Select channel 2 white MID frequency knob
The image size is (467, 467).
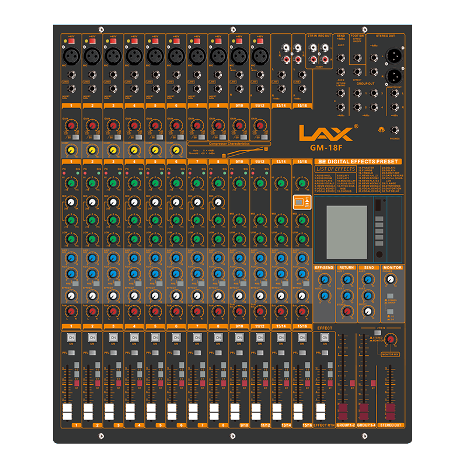pyautogui.click(x=92, y=202)
